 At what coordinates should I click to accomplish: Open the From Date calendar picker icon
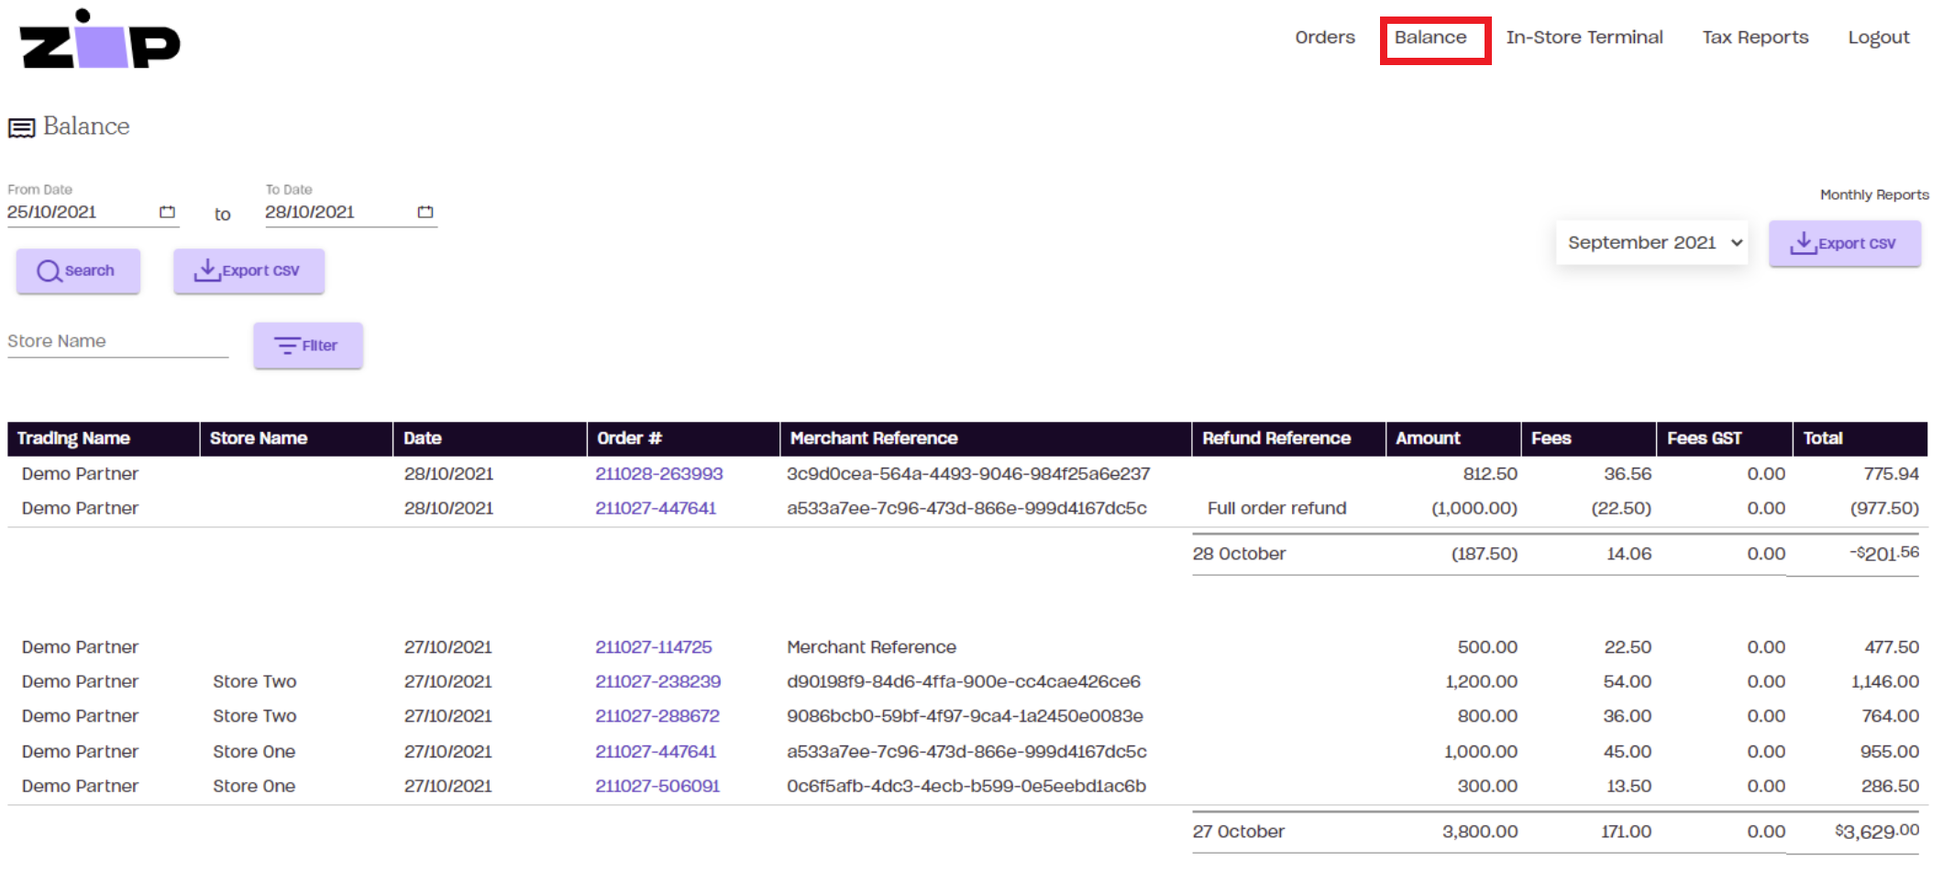pos(167,212)
